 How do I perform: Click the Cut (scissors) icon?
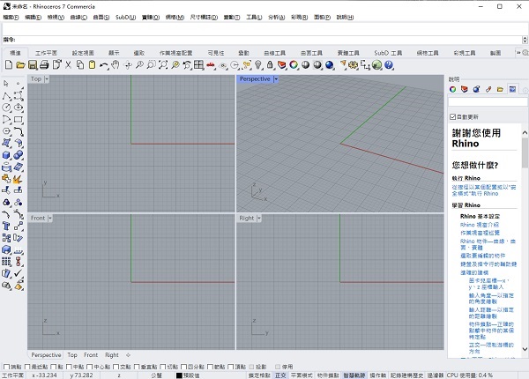click(x=67, y=65)
